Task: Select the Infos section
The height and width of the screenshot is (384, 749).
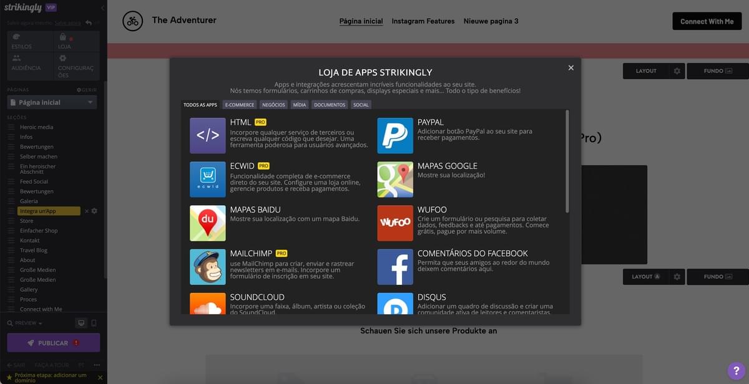Action: click(x=26, y=137)
